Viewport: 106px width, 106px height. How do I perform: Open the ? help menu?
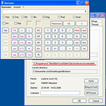tap(23, 7)
